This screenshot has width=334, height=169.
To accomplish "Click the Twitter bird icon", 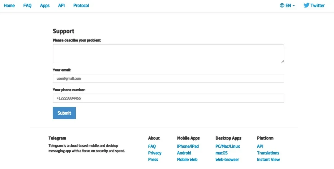I will coord(306,5).
